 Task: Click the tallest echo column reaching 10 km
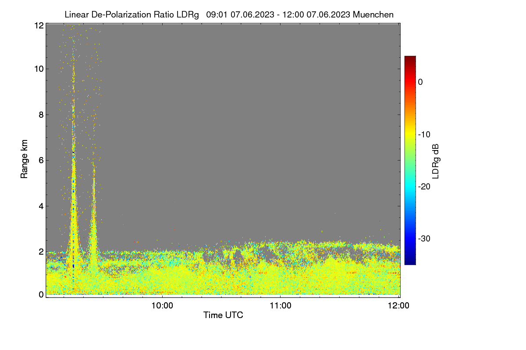click(x=73, y=175)
